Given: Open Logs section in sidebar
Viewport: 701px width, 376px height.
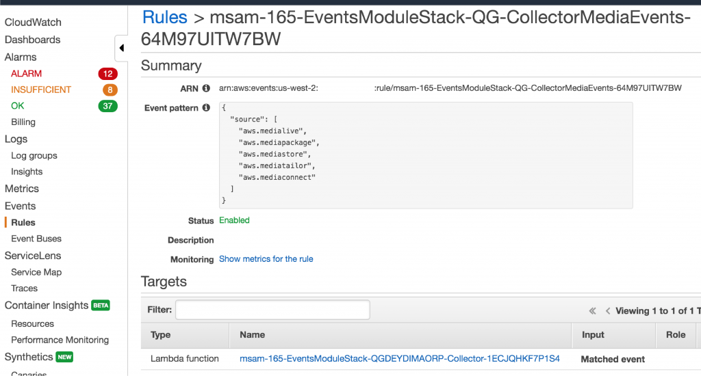Looking at the screenshot, I should pos(16,139).
